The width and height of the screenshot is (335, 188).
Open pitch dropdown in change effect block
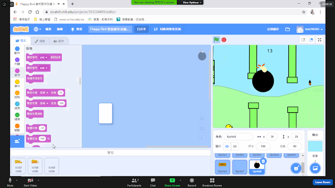44,93
